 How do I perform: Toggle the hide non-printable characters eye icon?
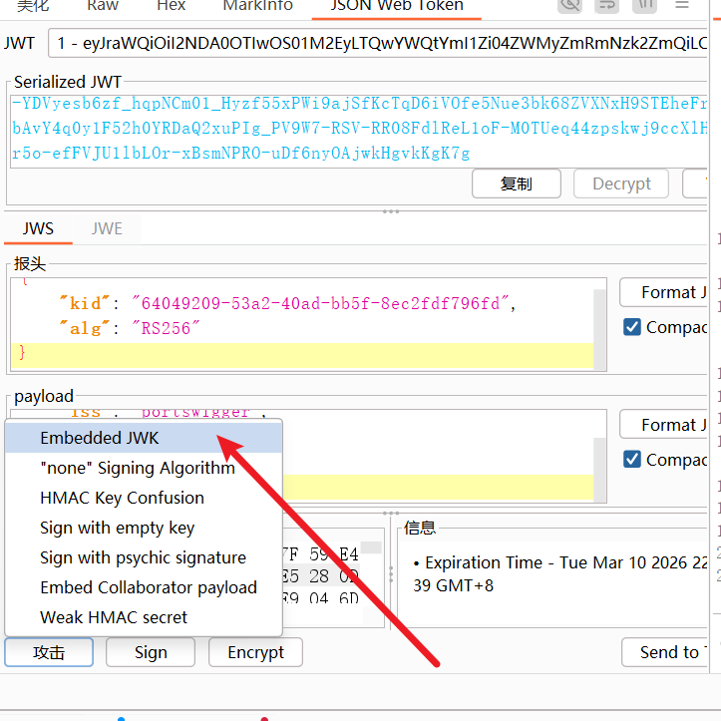click(x=570, y=5)
